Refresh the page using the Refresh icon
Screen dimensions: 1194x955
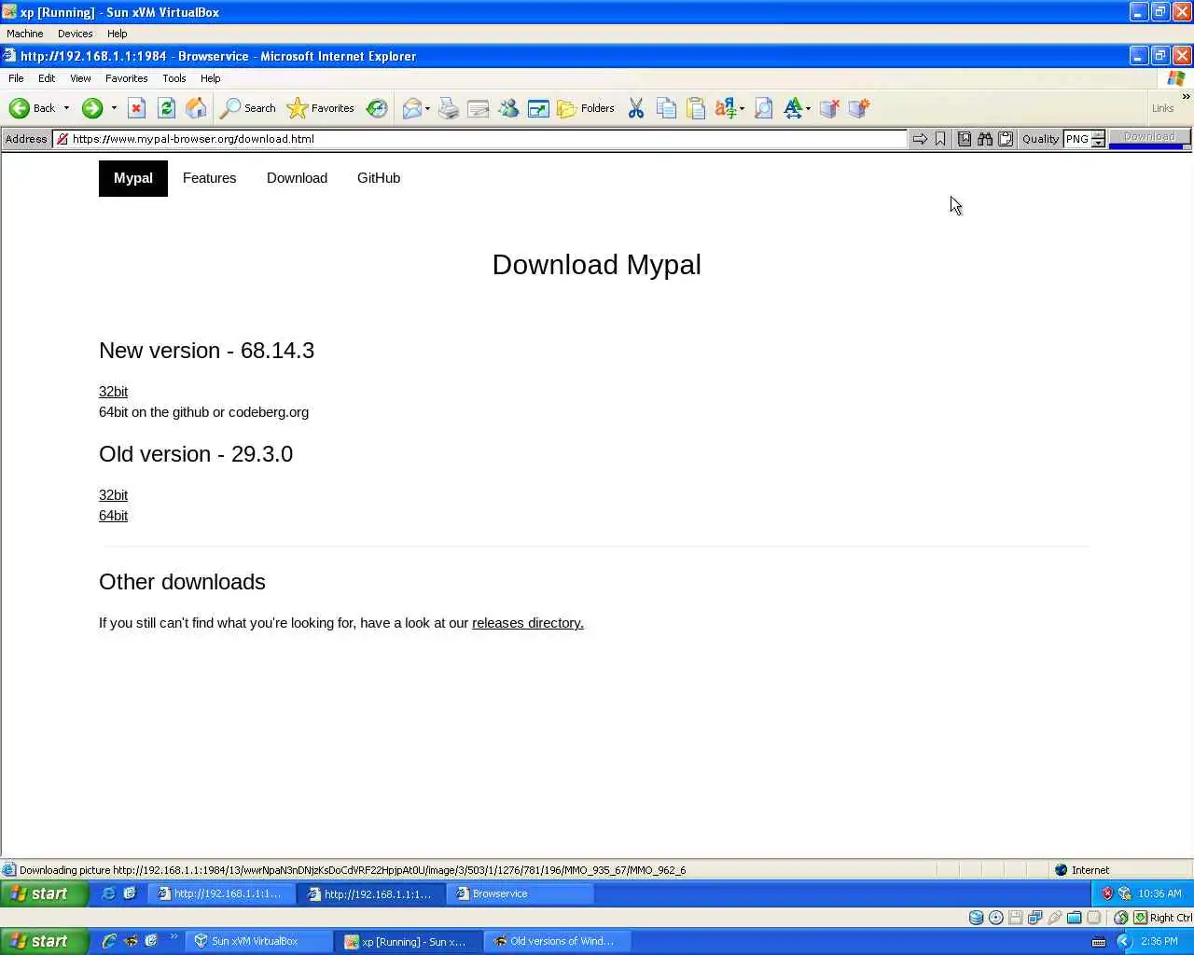click(166, 108)
